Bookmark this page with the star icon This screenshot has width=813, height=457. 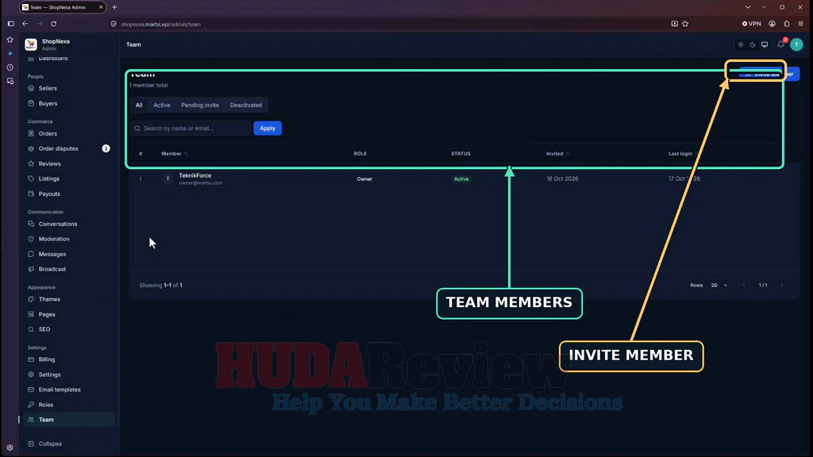tap(685, 24)
